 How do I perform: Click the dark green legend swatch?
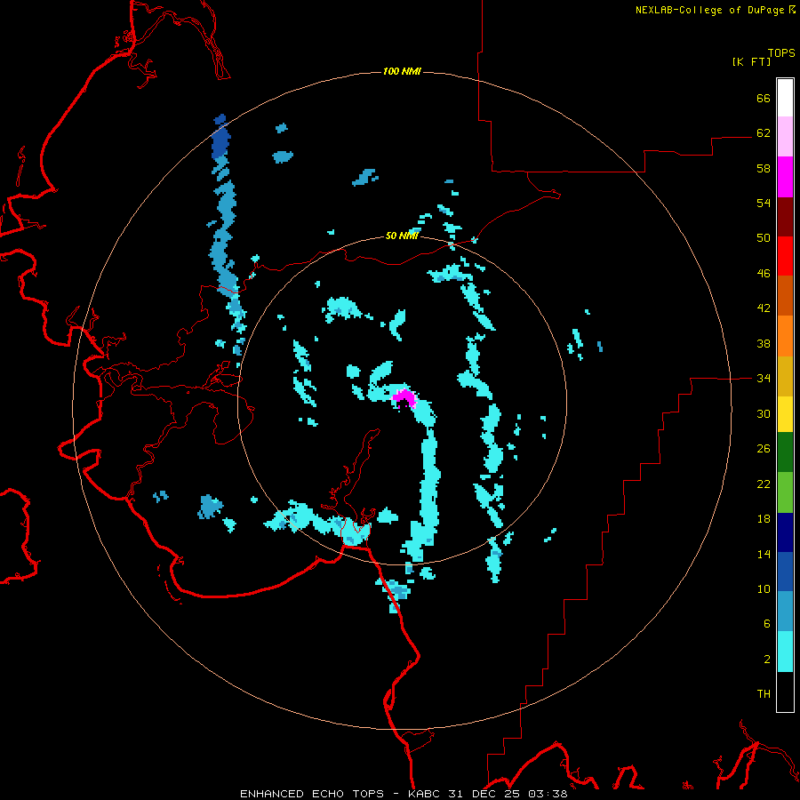(785, 452)
